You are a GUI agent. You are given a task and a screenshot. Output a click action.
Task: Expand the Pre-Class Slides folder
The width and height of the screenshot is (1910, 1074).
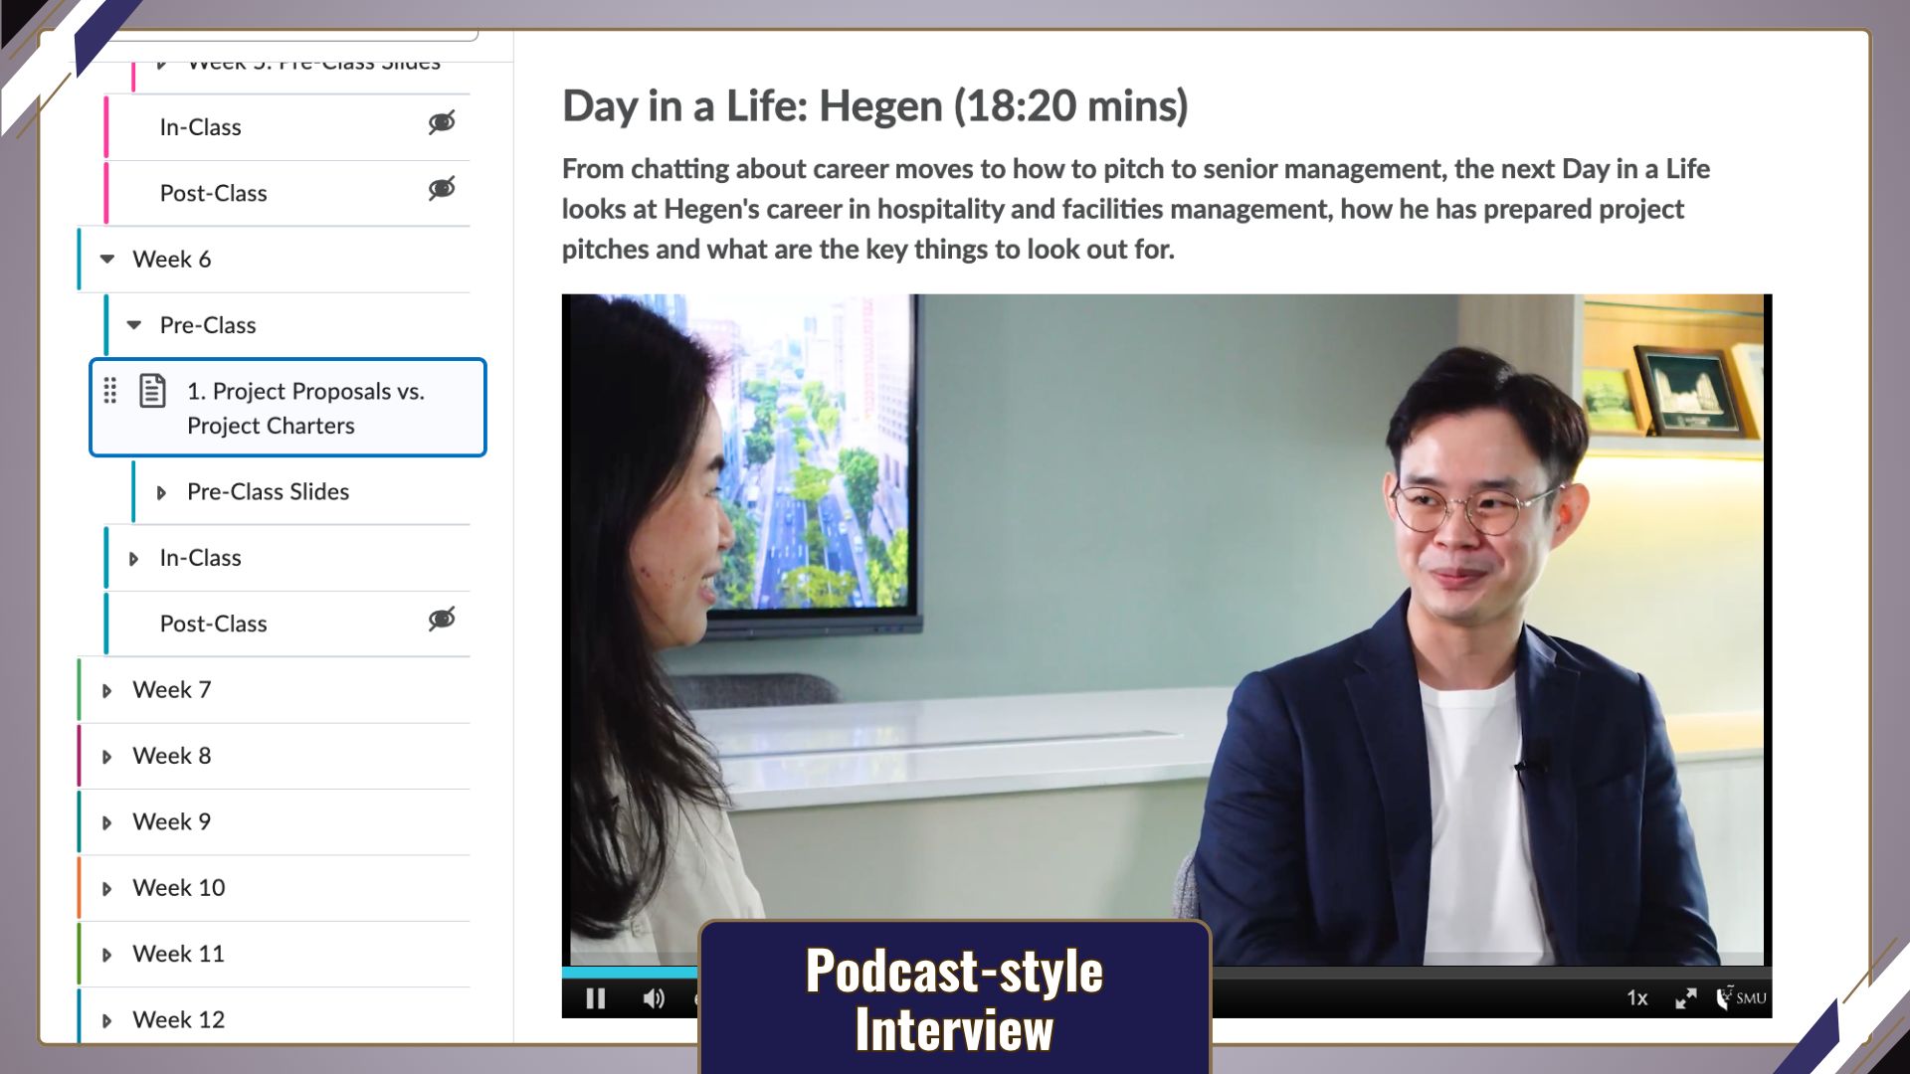coord(161,492)
